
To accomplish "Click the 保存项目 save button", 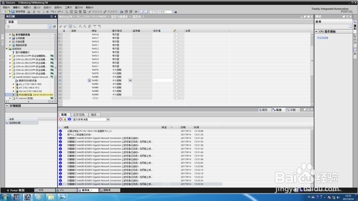I will point(18,12).
